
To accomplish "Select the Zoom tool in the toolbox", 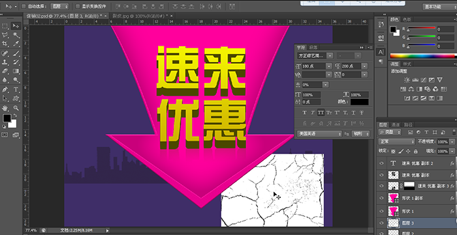I will 16,108.
